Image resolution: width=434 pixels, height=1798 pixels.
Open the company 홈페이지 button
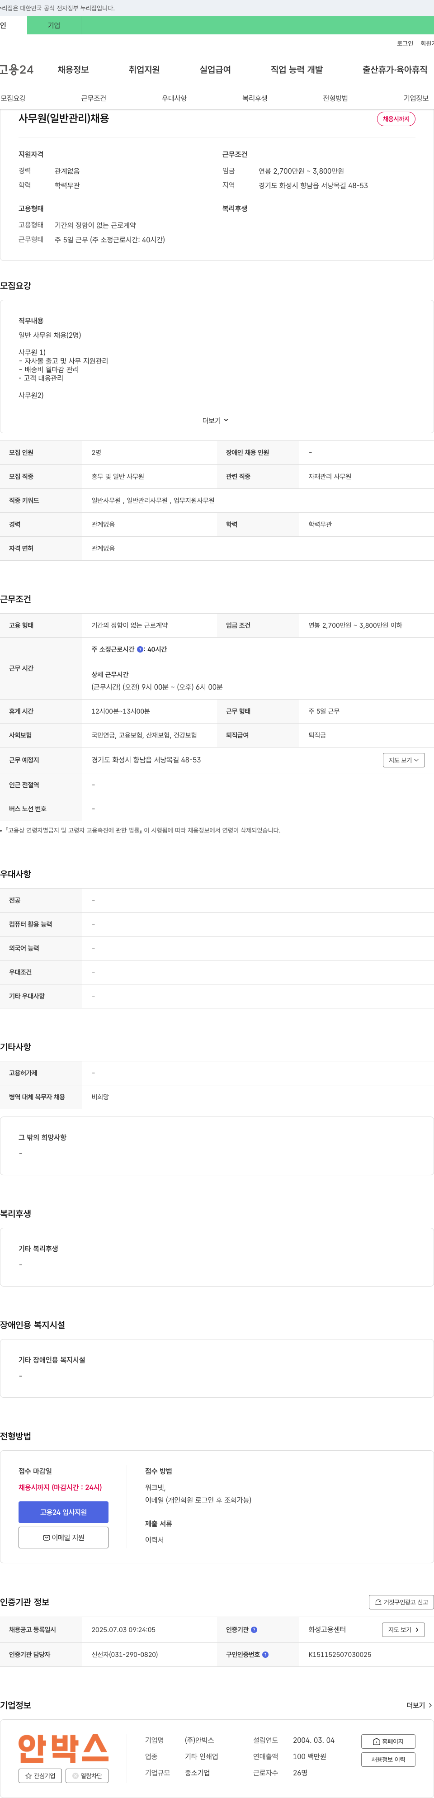(x=388, y=1741)
